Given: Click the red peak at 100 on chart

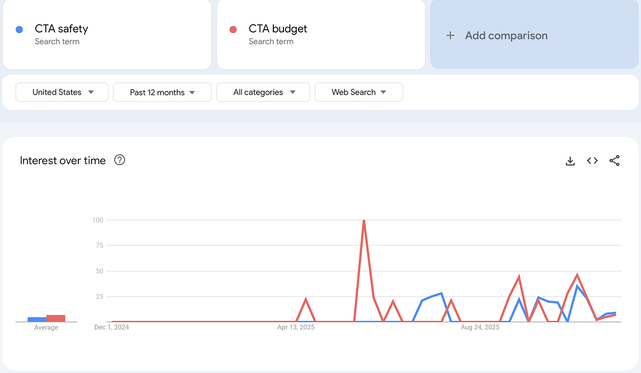Looking at the screenshot, I should (x=364, y=221).
